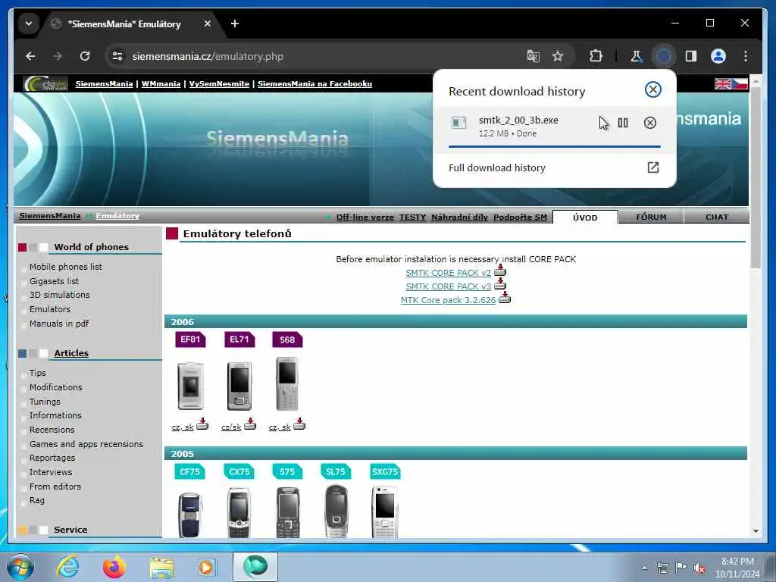Close the Recent download history popup
The width and height of the screenshot is (776, 582).
point(652,89)
